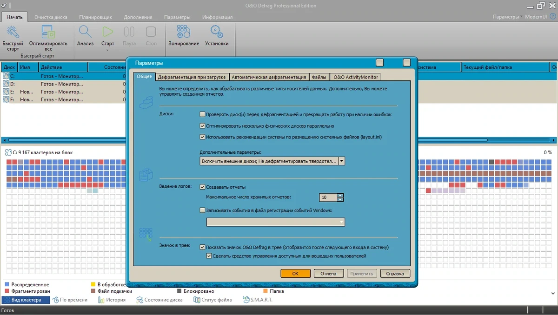Open the Параметры menu at top right
558x315 pixels.
point(507,17)
